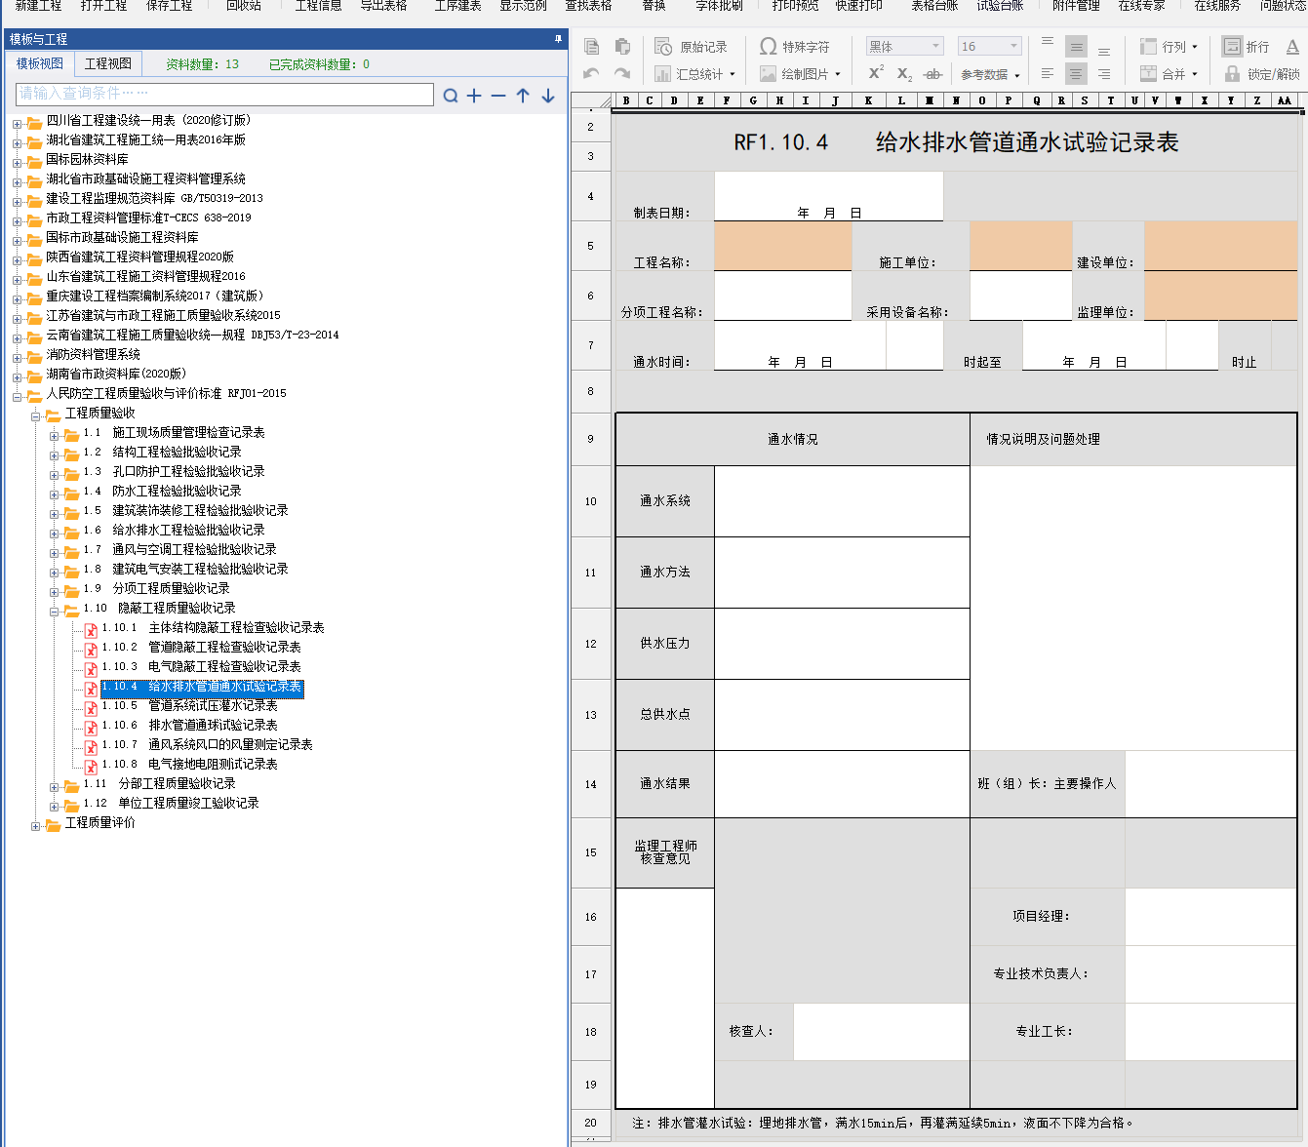The image size is (1308, 1147).
Task: Open 湖南省市政资料库(2020版) folder
Action: point(116,375)
